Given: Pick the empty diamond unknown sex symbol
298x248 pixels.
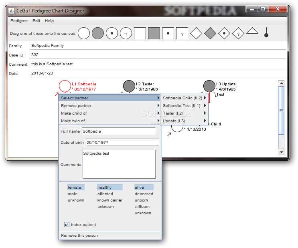Looking at the screenshot, I should coord(196,33).
